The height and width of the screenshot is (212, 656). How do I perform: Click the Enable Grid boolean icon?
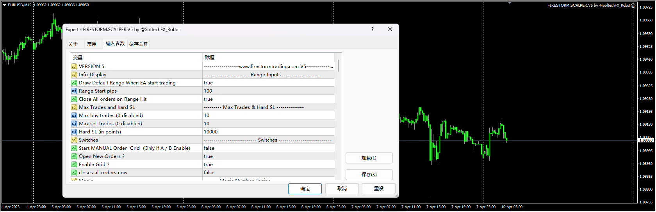(x=74, y=165)
